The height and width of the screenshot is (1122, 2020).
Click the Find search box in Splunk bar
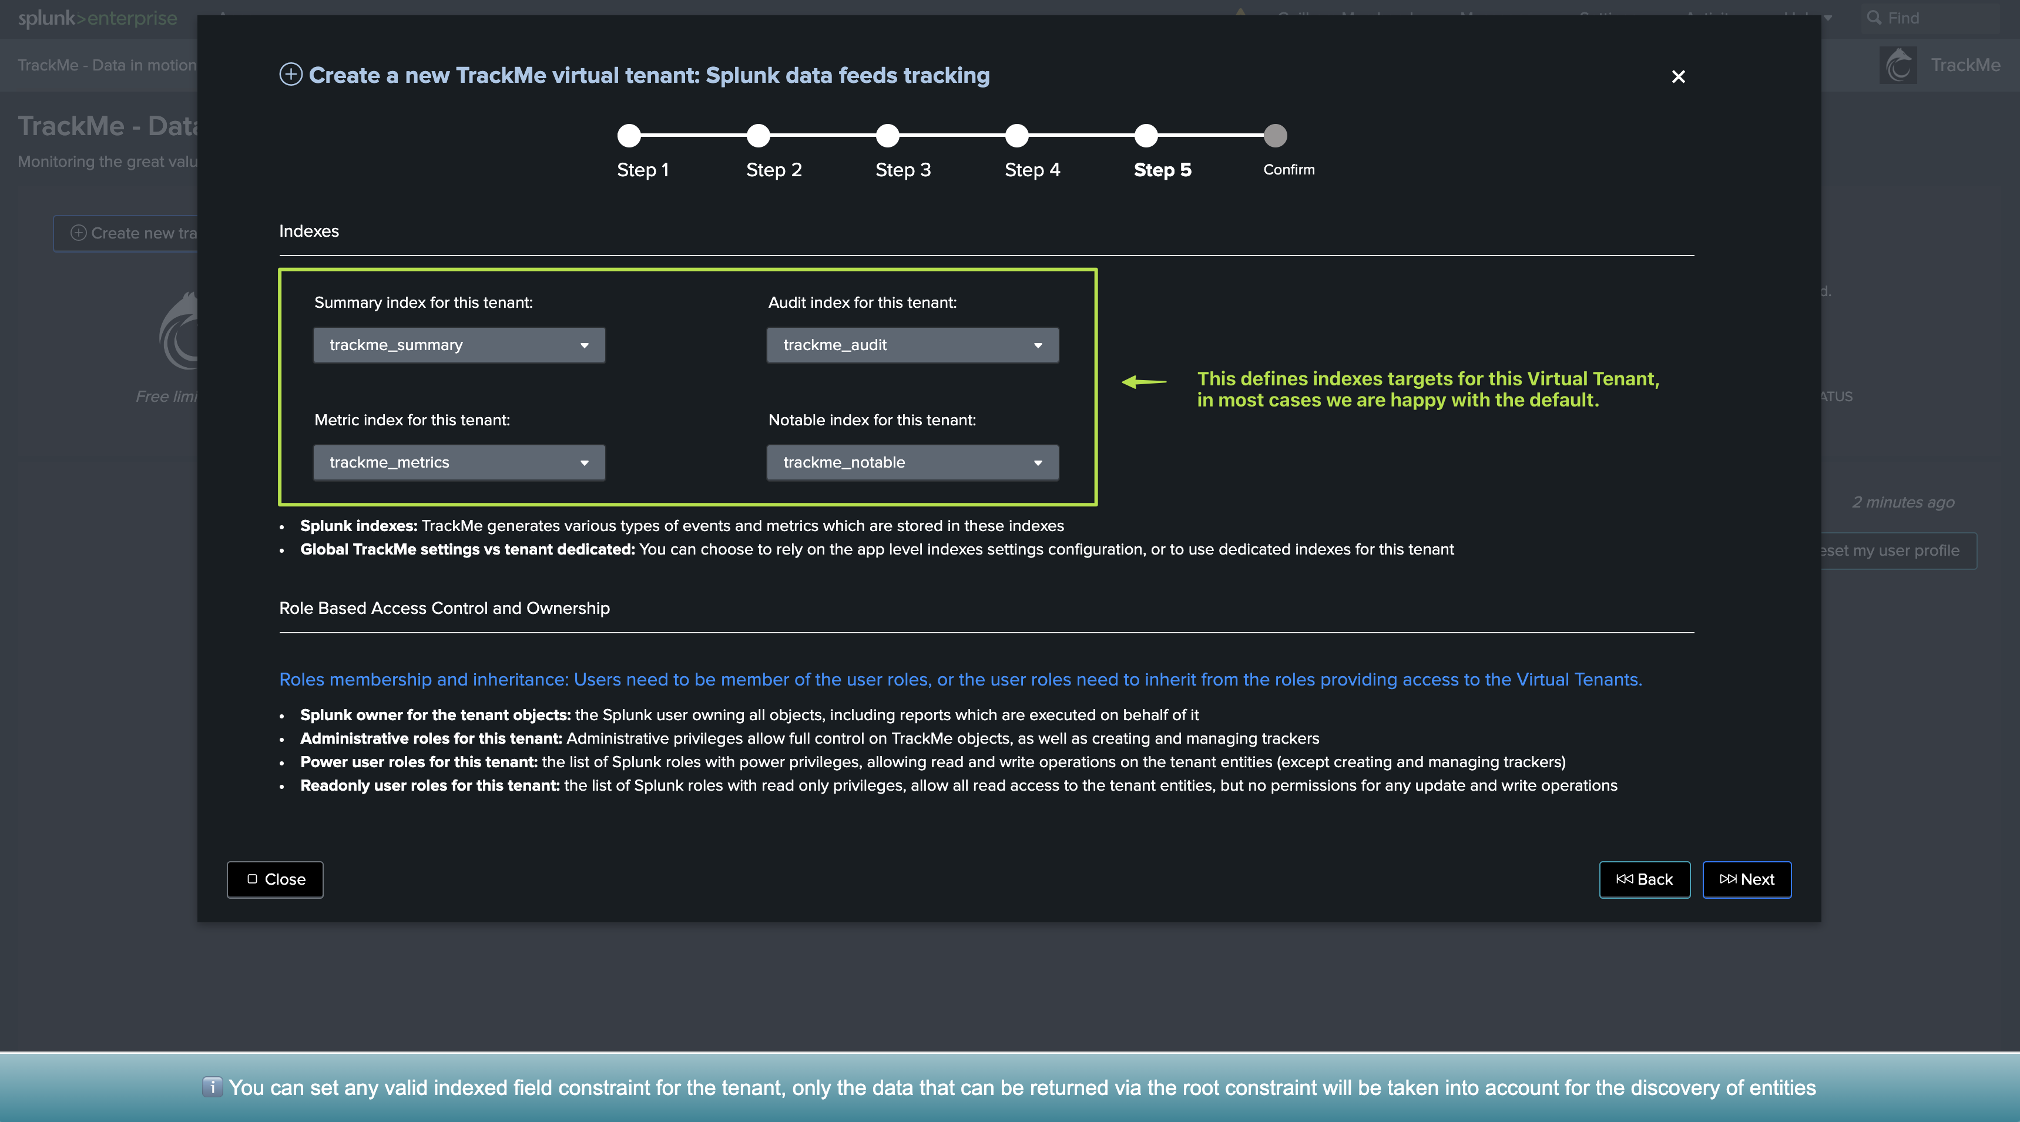click(x=1929, y=18)
